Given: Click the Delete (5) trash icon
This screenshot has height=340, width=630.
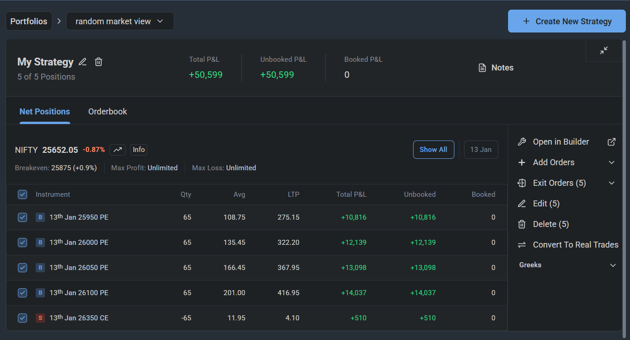Looking at the screenshot, I should (x=522, y=224).
